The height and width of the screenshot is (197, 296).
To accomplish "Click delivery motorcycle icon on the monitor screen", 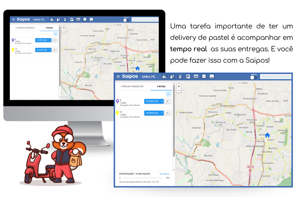I will pyautogui.click(x=52, y=20).
